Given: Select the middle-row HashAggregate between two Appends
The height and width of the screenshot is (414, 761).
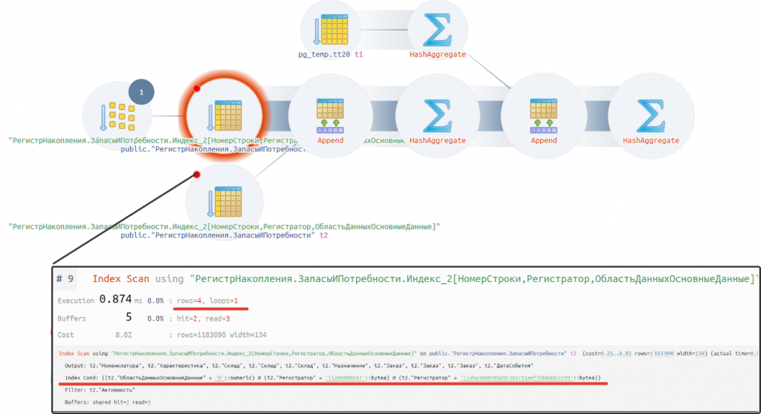Looking at the screenshot, I should pyautogui.click(x=437, y=116).
